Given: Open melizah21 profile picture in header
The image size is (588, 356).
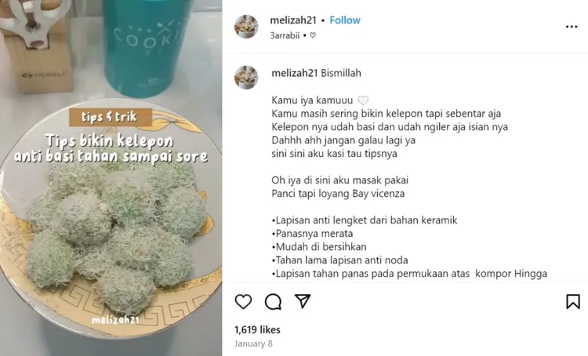Looking at the screenshot, I should click(x=246, y=27).
